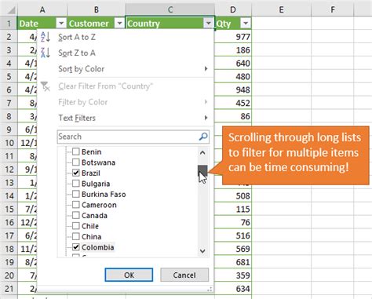
Task: Click the cell with value 634
Action: [x=233, y=289]
